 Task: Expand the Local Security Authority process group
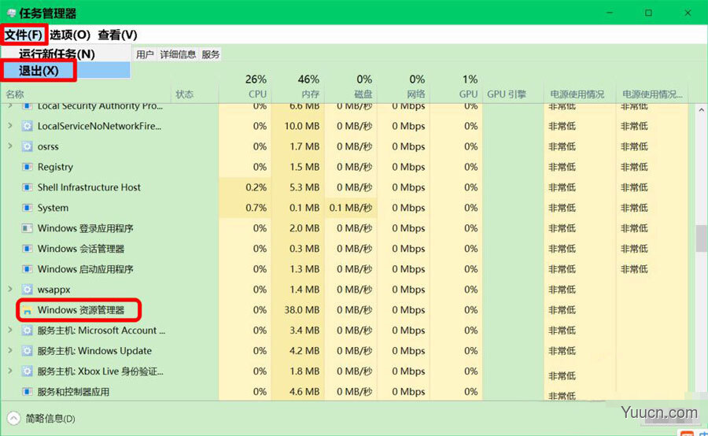pyautogui.click(x=10, y=105)
